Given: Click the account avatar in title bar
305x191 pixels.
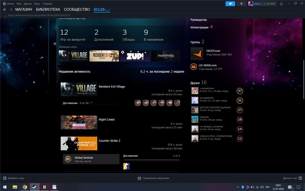Looking at the screenshot, I should [x=251, y=4].
